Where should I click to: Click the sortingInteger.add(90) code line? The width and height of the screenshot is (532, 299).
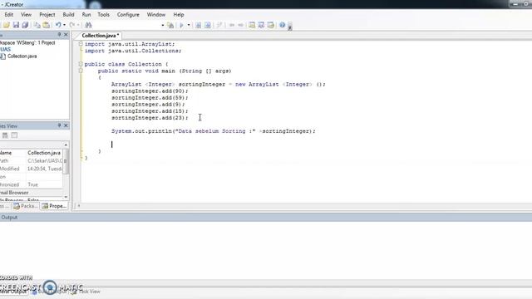(x=150, y=91)
